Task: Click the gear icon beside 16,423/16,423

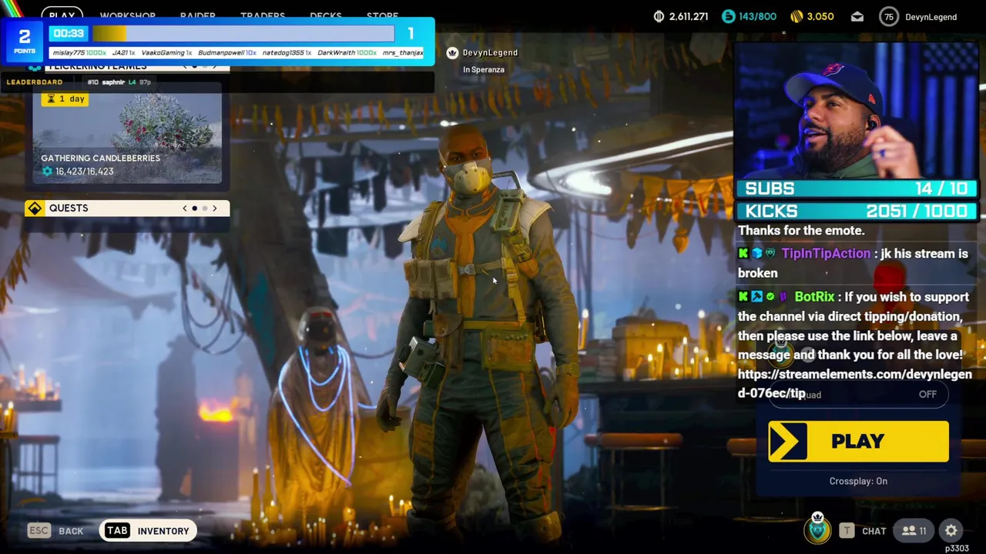Action: (x=47, y=172)
